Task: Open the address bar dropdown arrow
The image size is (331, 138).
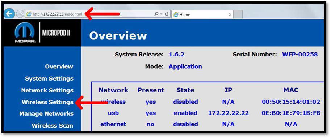Action: pyautogui.click(x=161, y=14)
